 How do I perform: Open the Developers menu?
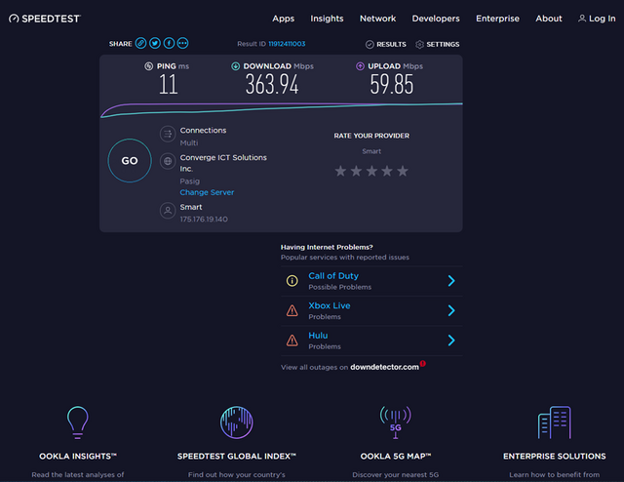(x=436, y=19)
